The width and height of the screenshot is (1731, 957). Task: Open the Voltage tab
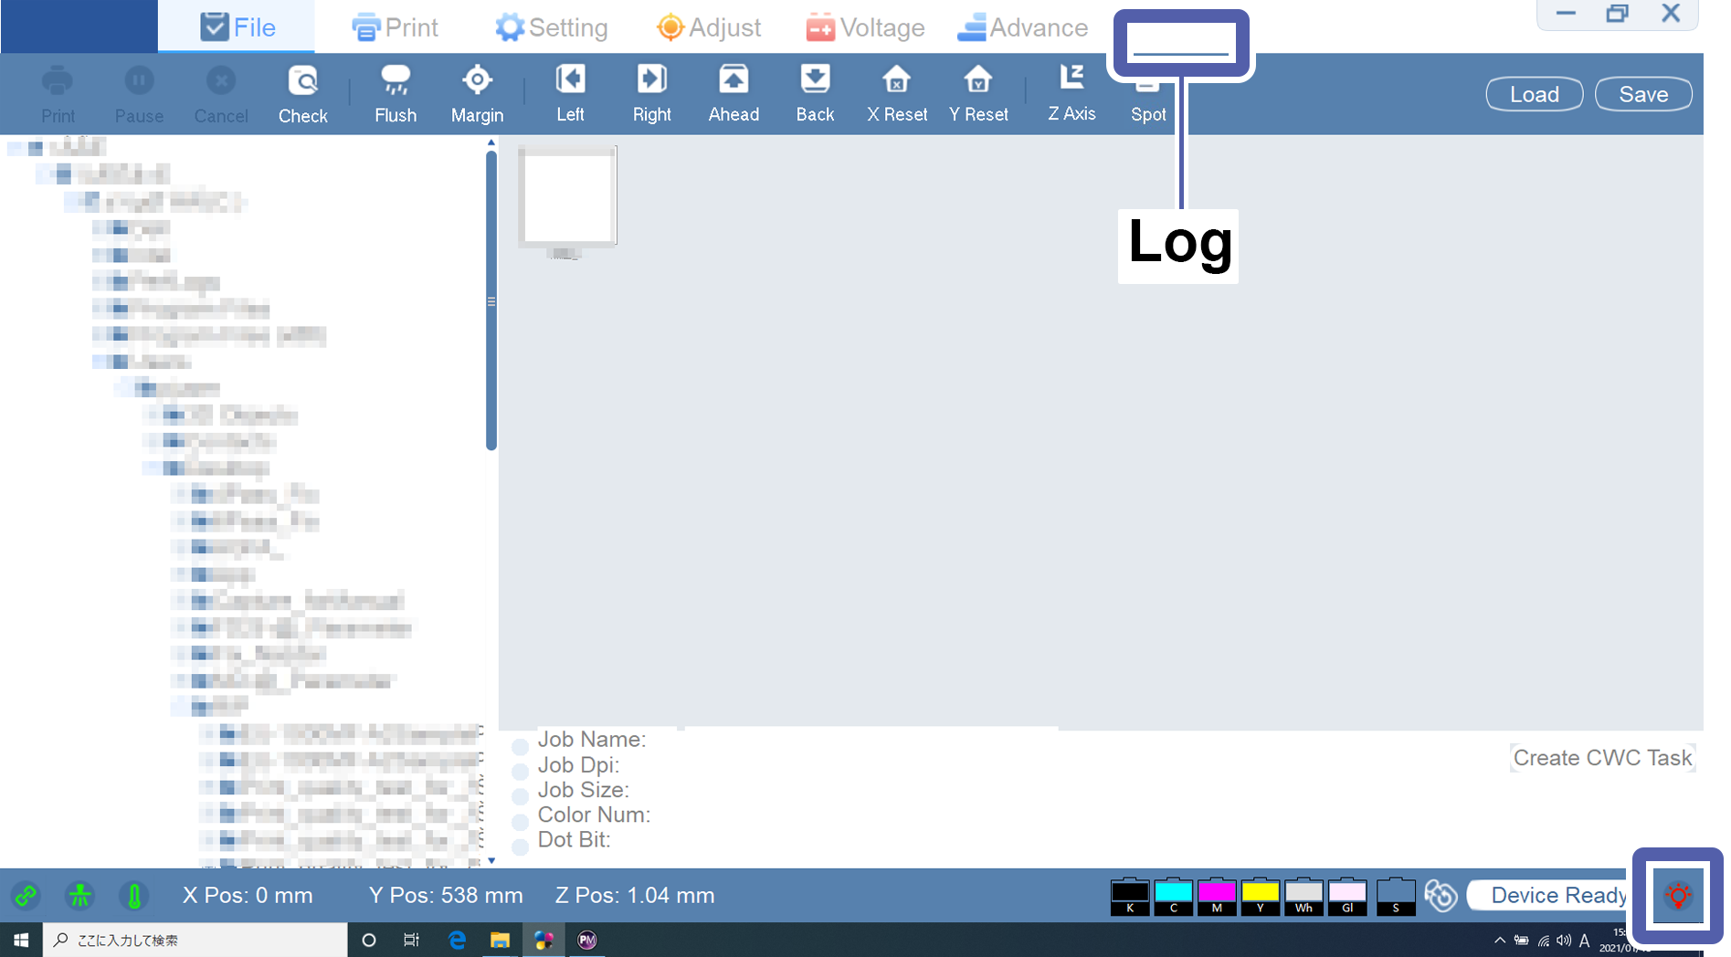[x=865, y=27]
